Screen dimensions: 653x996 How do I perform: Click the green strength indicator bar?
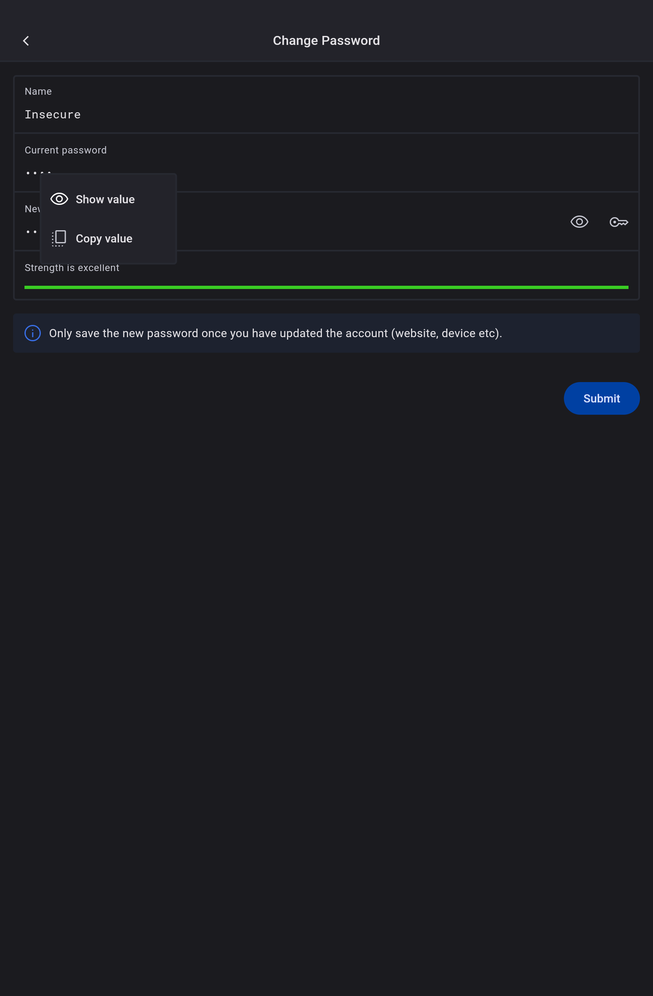point(326,287)
